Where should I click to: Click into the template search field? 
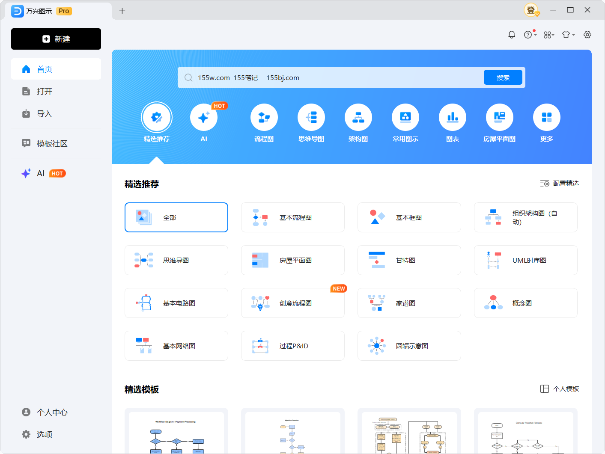[x=334, y=77]
